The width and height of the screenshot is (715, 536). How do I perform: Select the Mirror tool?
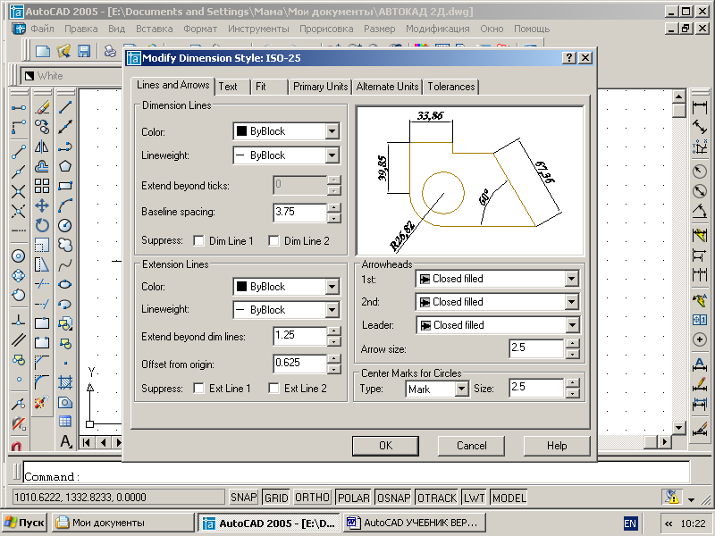[42, 147]
